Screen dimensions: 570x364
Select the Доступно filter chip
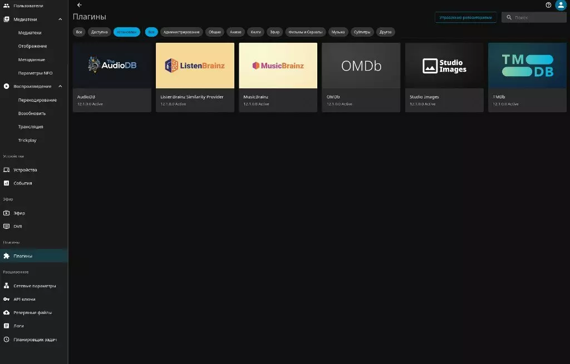pyautogui.click(x=99, y=32)
